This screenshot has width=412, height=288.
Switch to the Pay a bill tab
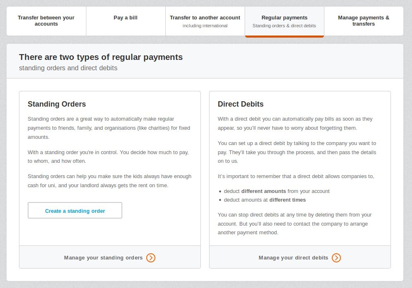click(126, 21)
